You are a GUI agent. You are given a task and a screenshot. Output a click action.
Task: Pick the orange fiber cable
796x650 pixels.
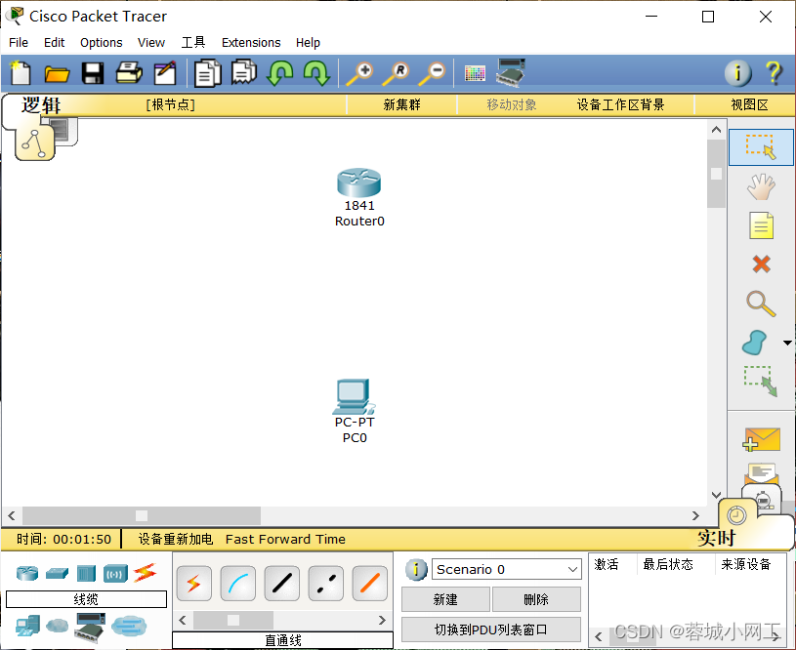(x=369, y=584)
